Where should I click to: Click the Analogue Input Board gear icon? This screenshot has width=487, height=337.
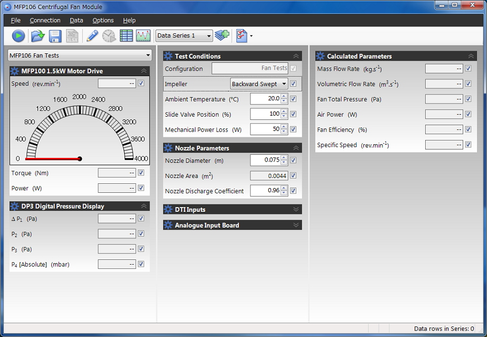pos(168,225)
